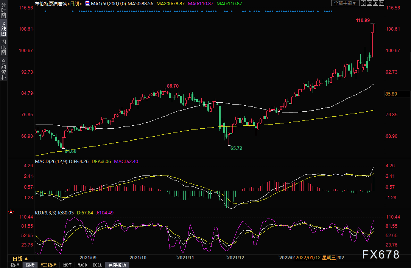
Task: Click the crosshair cursor icon at top right
Action: [363, 3]
